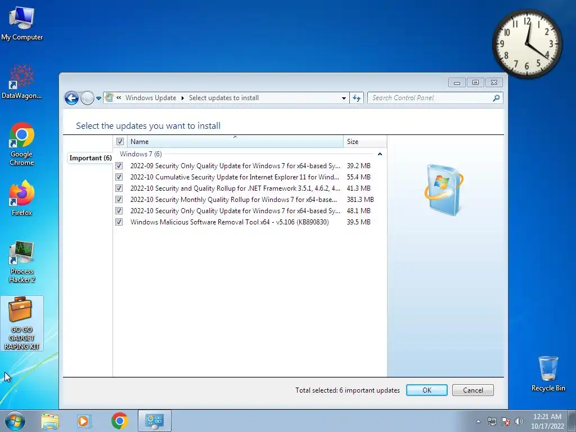Expand the breadcrumb chevrons before Windows Update

coord(119,98)
